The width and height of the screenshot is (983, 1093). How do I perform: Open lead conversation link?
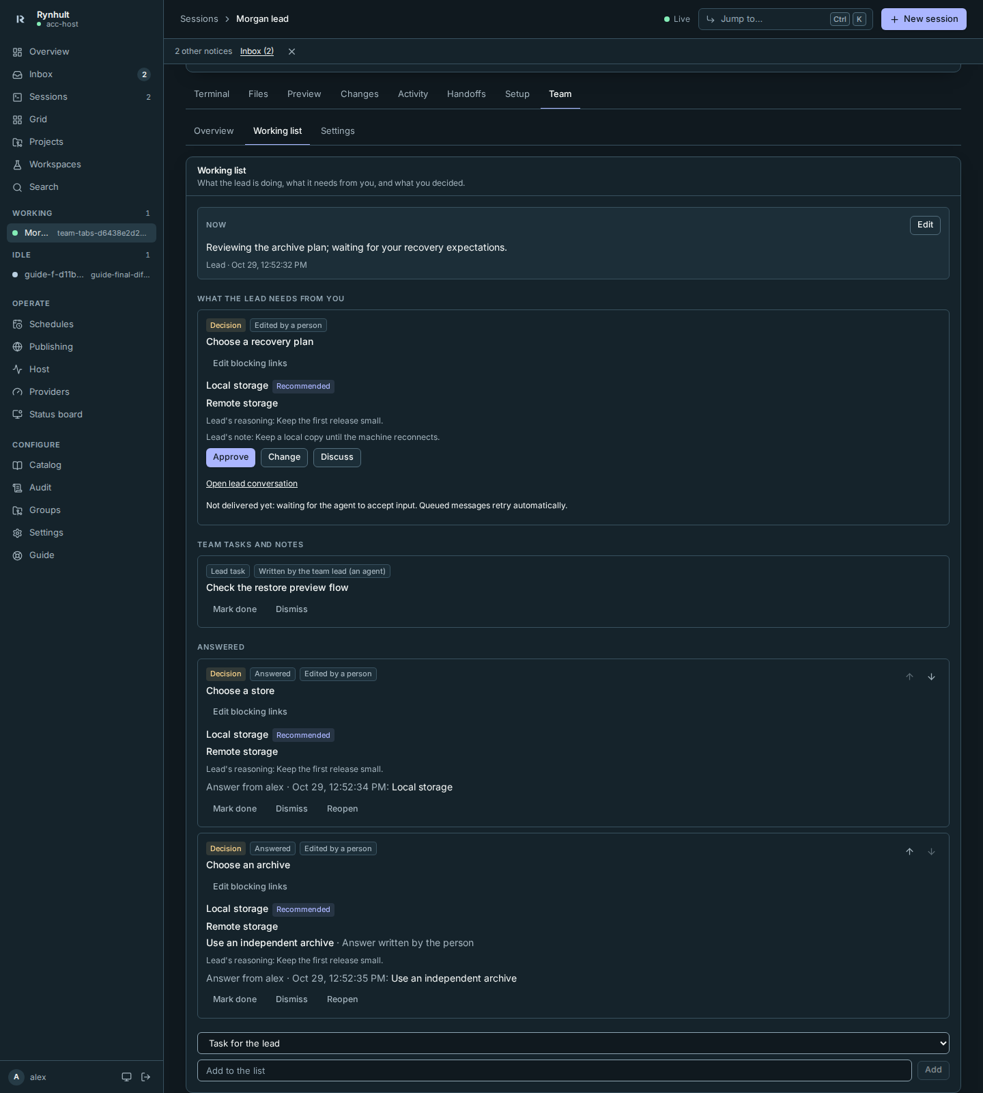[252, 484]
